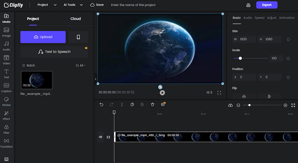Image resolution: width=298 pixels, height=163 pixels.
Task: Switch to the Audio properties tab
Action: (248, 18)
